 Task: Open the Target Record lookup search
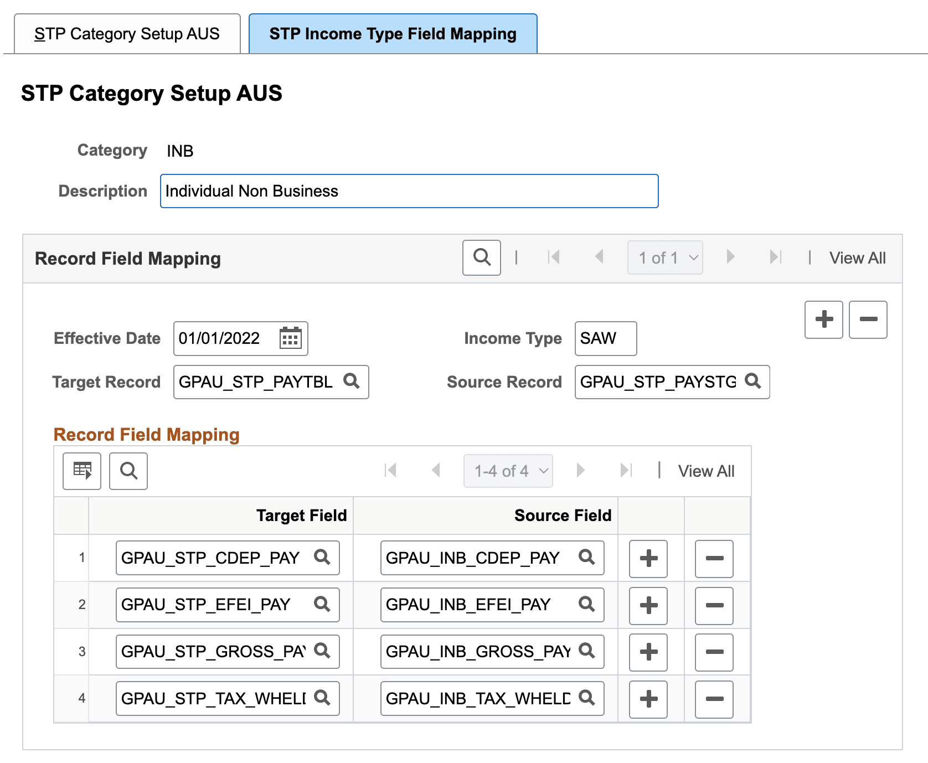coord(352,381)
